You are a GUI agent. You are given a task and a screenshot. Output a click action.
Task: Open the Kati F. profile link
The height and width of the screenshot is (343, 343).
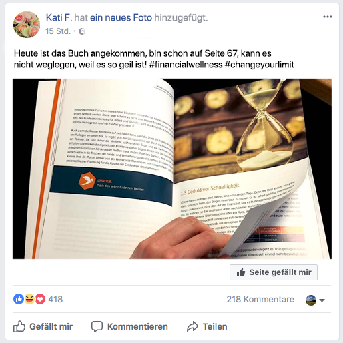pyautogui.click(x=59, y=17)
